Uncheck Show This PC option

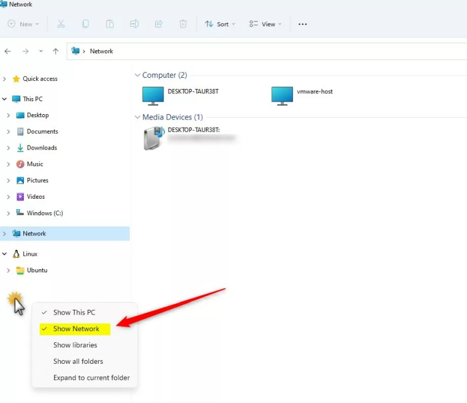click(x=74, y=312)
